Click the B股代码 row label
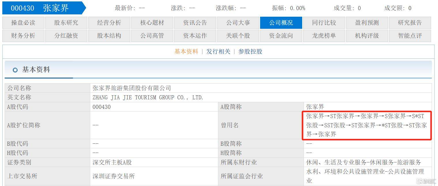438x186 pixels. pyautogui.click(x=18, y=144)
